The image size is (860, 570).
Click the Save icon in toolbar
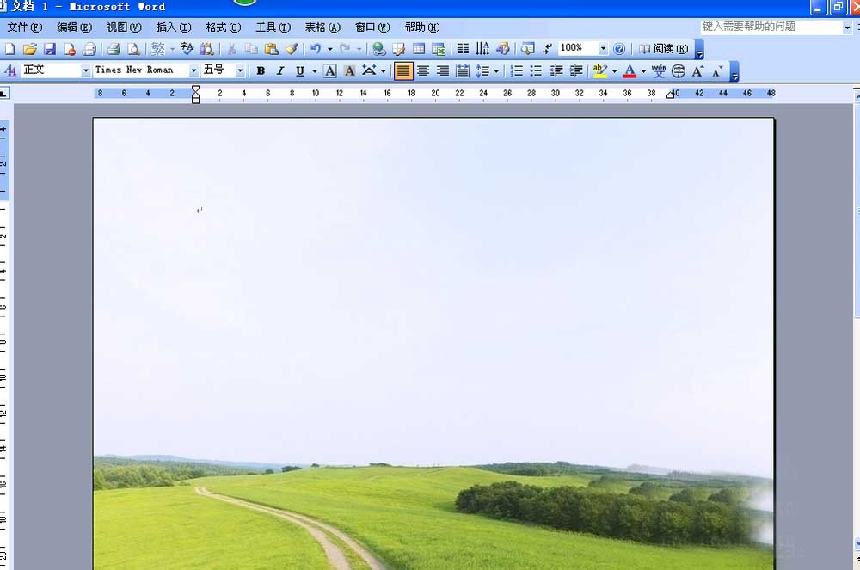pos(50,49)
